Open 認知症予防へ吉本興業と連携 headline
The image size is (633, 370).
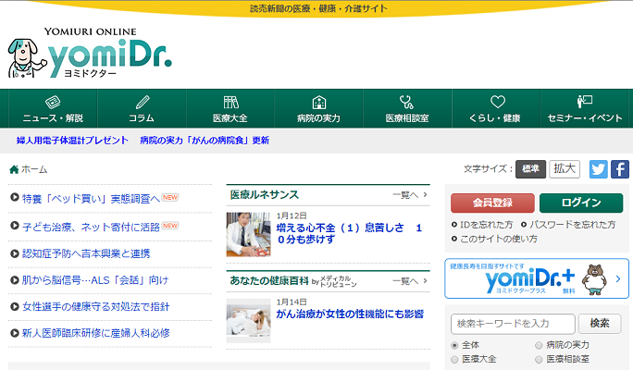pyautogui.click(x=86, y=253)
